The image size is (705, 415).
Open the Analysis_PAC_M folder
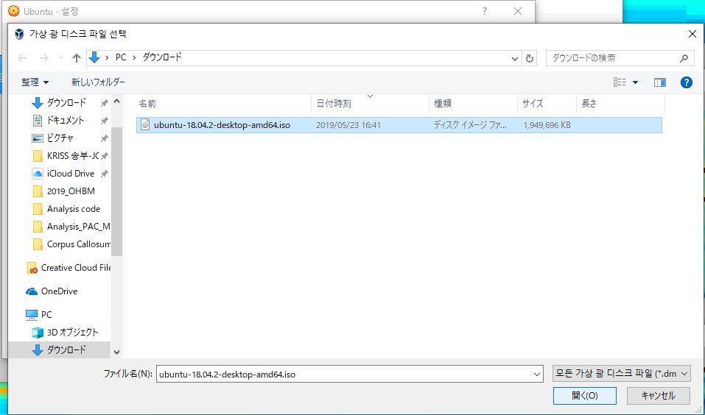click(78, 227)
